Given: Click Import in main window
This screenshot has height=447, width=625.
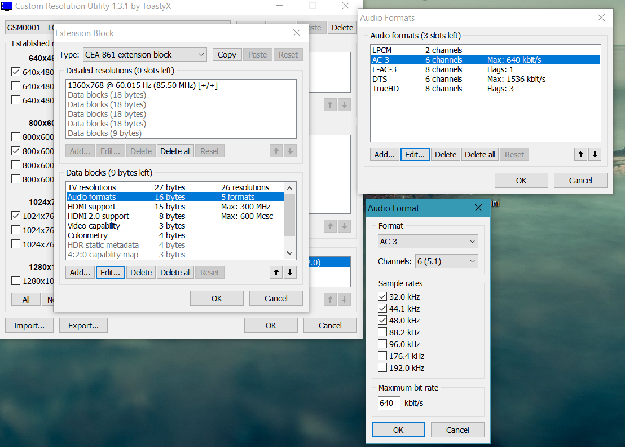Looking at the screenshot, I should click(29, 326).
